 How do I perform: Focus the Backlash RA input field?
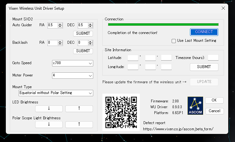click(53, 43)
